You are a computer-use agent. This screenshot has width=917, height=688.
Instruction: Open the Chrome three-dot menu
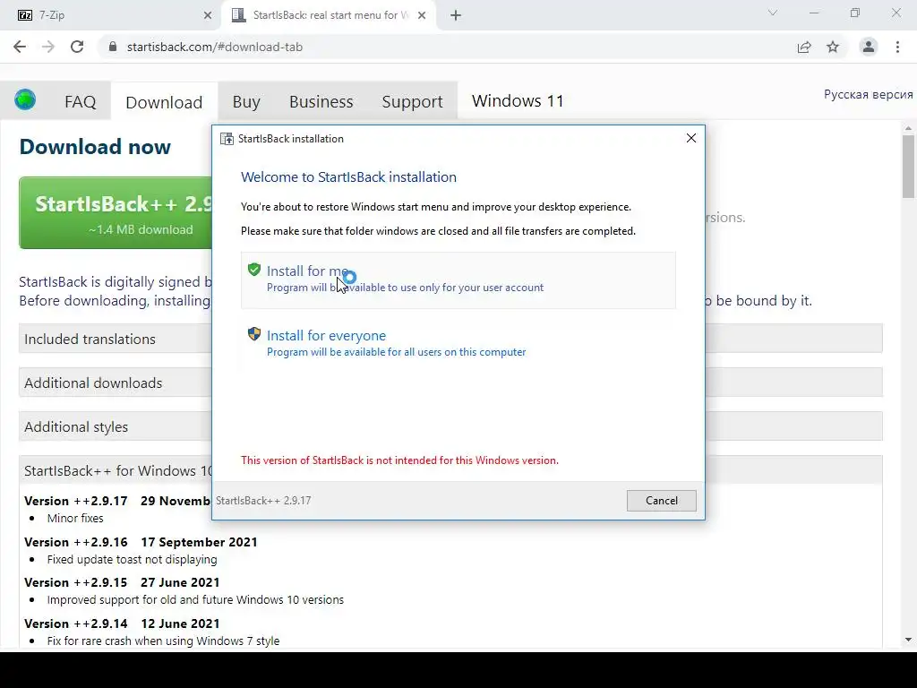pos(897,47)
